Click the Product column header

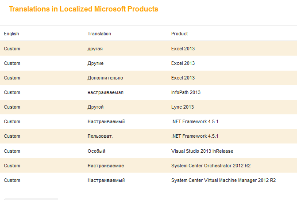click(179, 34)
